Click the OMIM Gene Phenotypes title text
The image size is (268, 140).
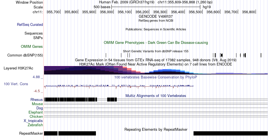point(156,42)
